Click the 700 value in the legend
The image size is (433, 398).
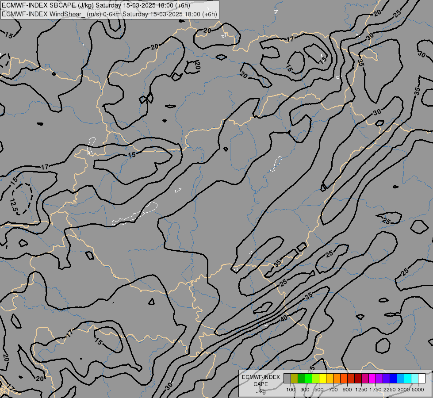point(333,390)
